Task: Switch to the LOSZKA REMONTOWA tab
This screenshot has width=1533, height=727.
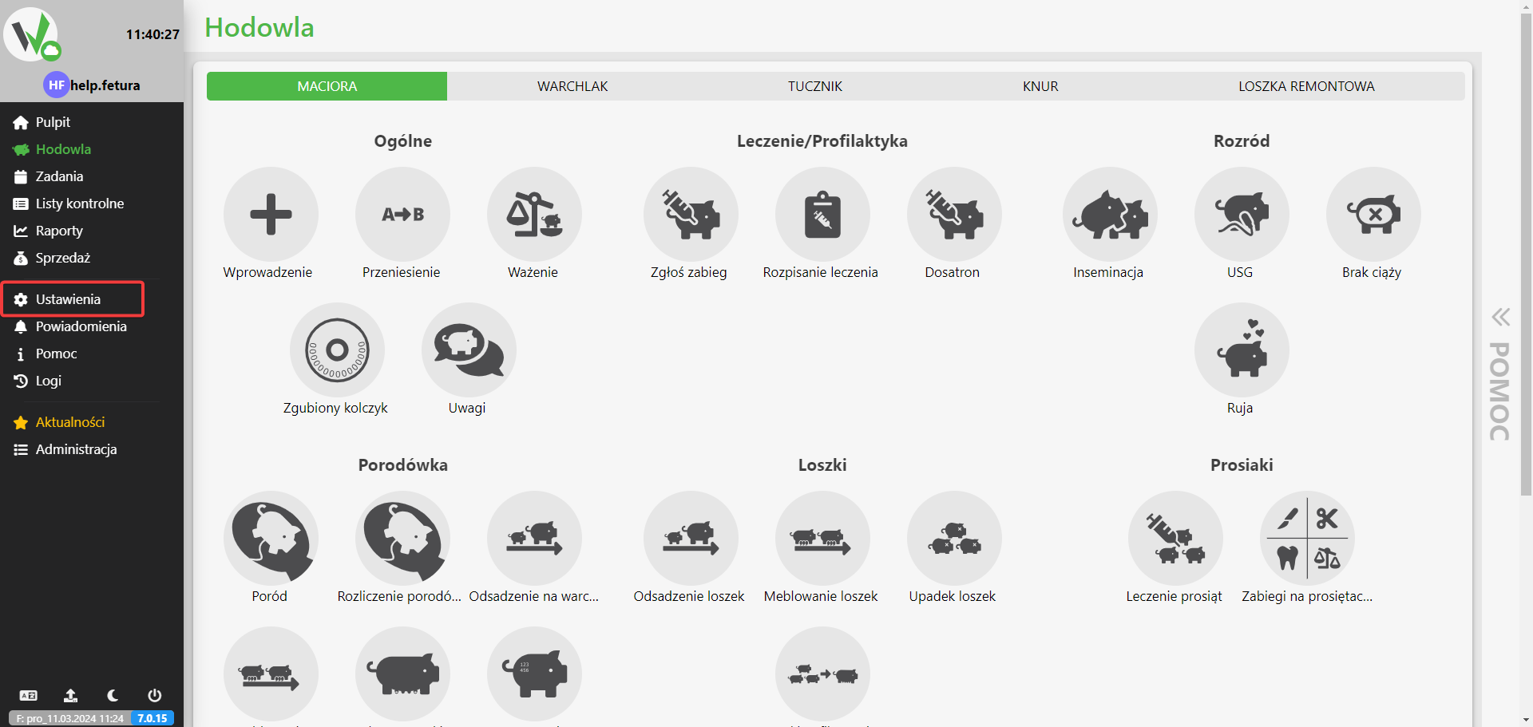Action: (x=1305, y=86)
